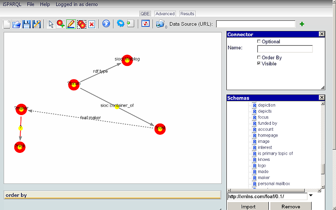Click the R icon beside depiction

tap(254, 105)
